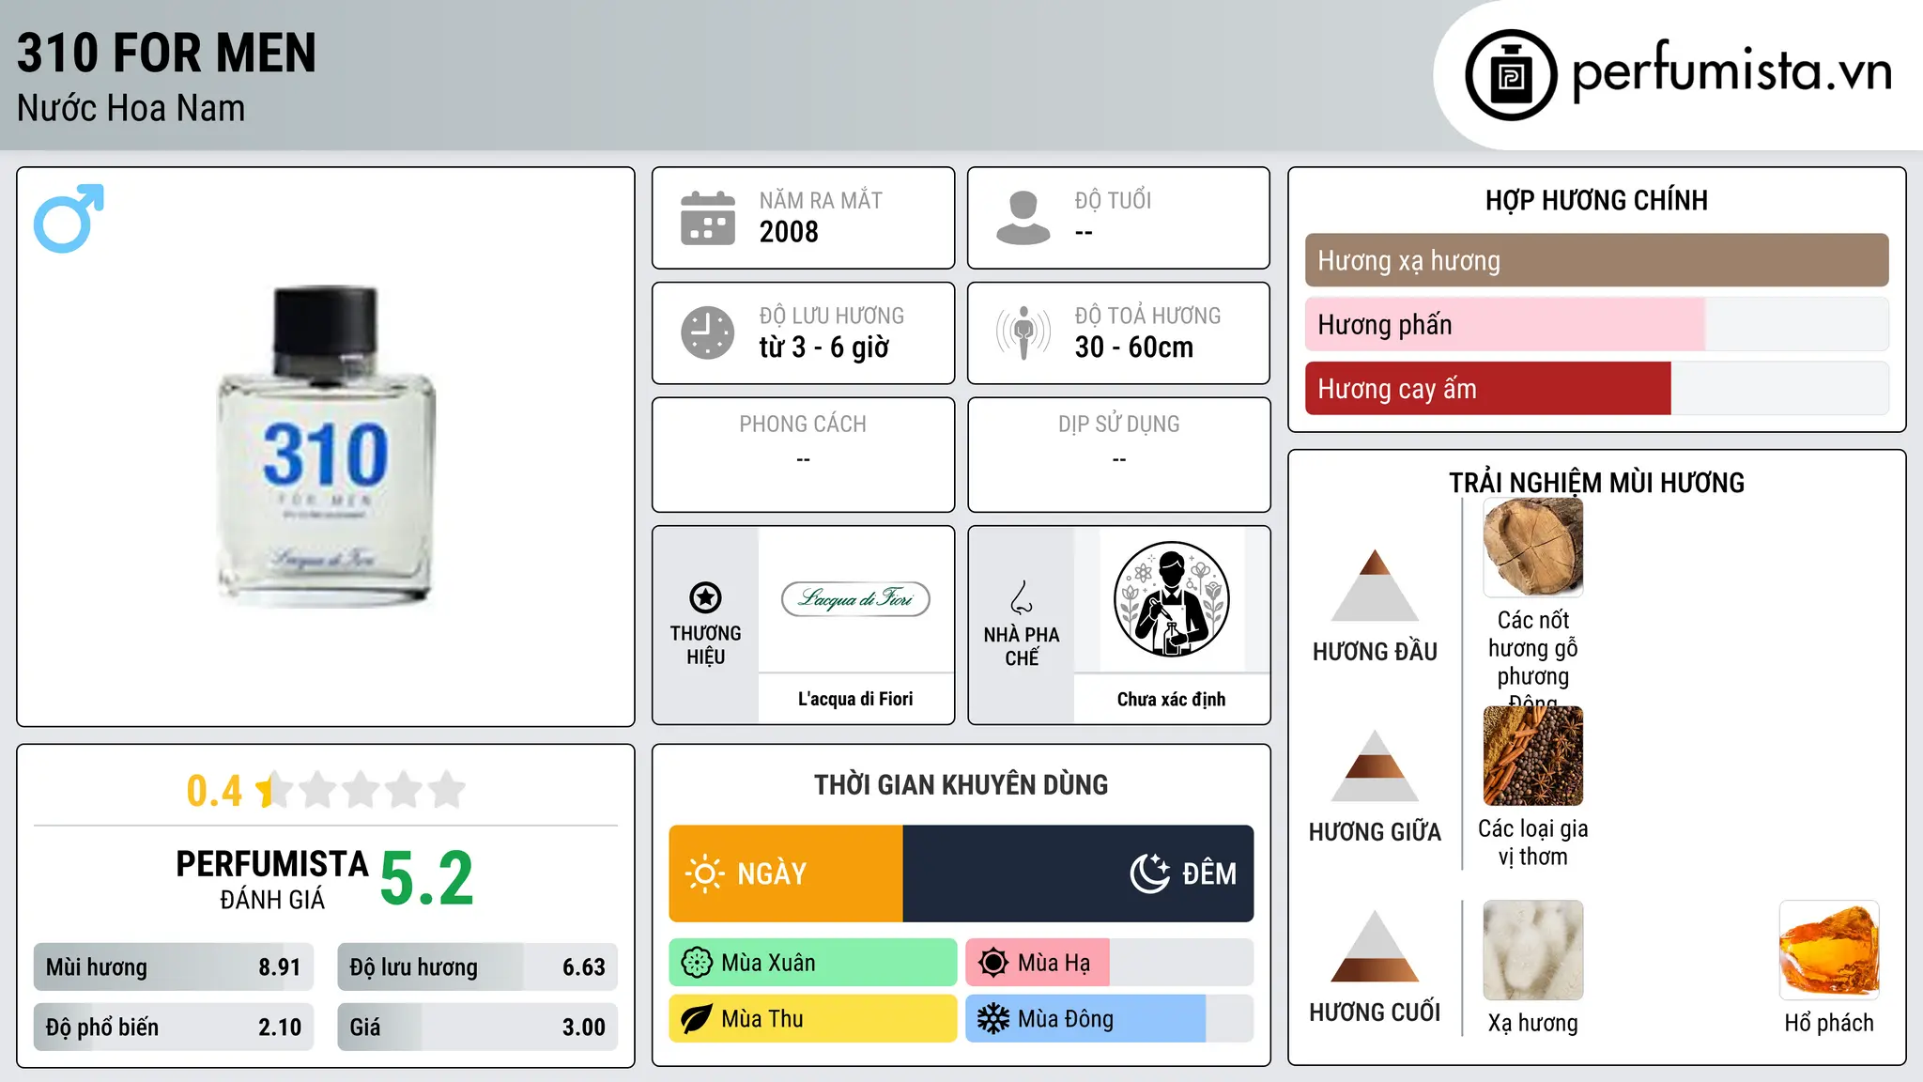Click the Hương cuối pyramid icon
The image size is (1923, 1082).
coord(1375,946)
